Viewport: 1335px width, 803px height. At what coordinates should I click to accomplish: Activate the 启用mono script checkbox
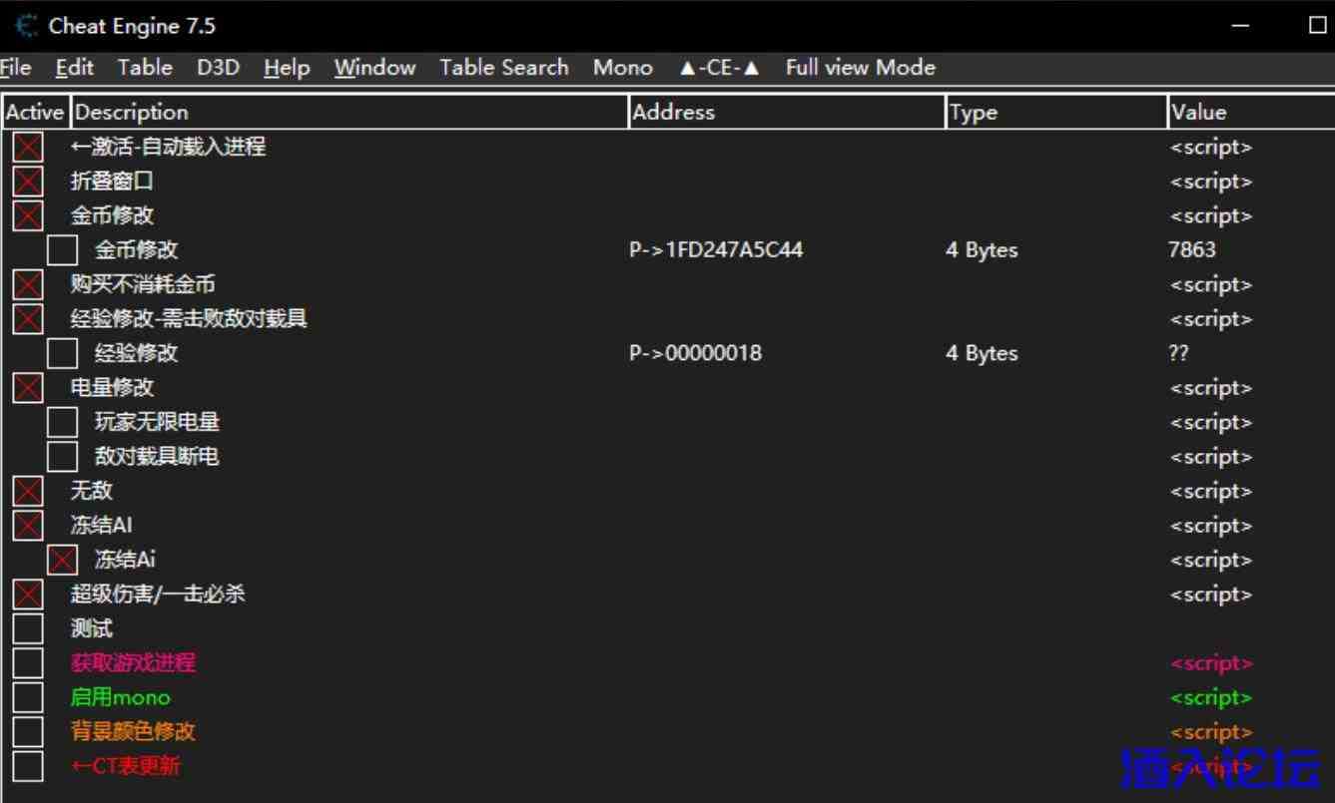coord(28,697)
